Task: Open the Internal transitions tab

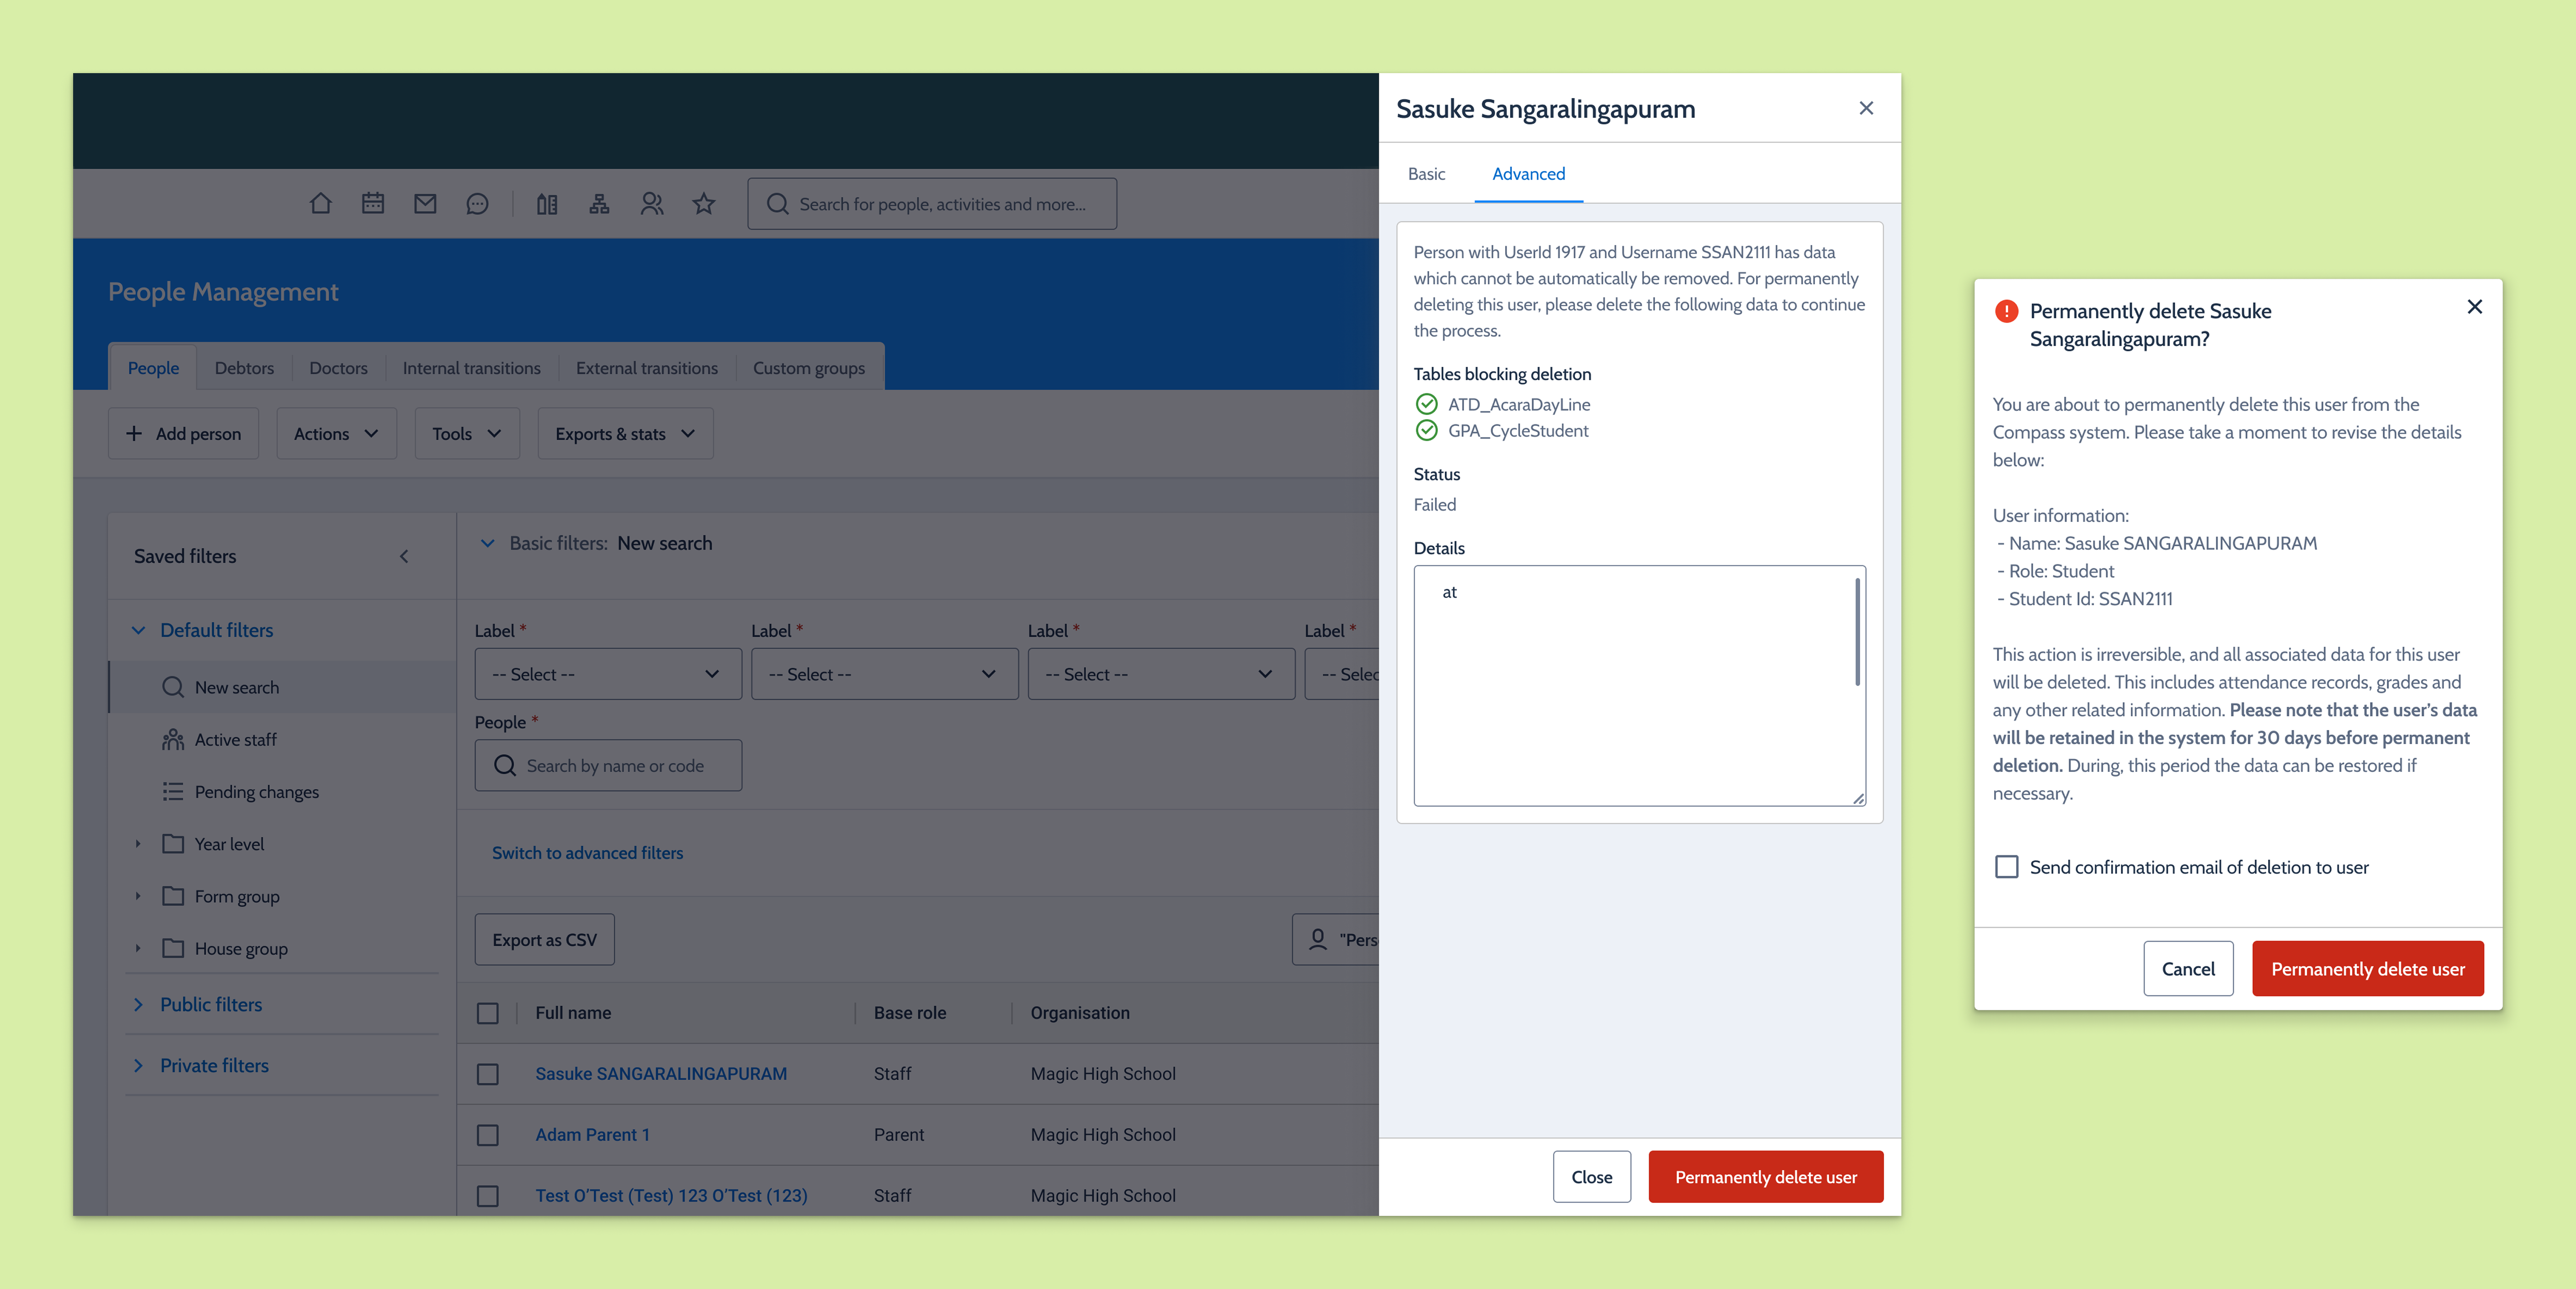Action: (472, 368)
